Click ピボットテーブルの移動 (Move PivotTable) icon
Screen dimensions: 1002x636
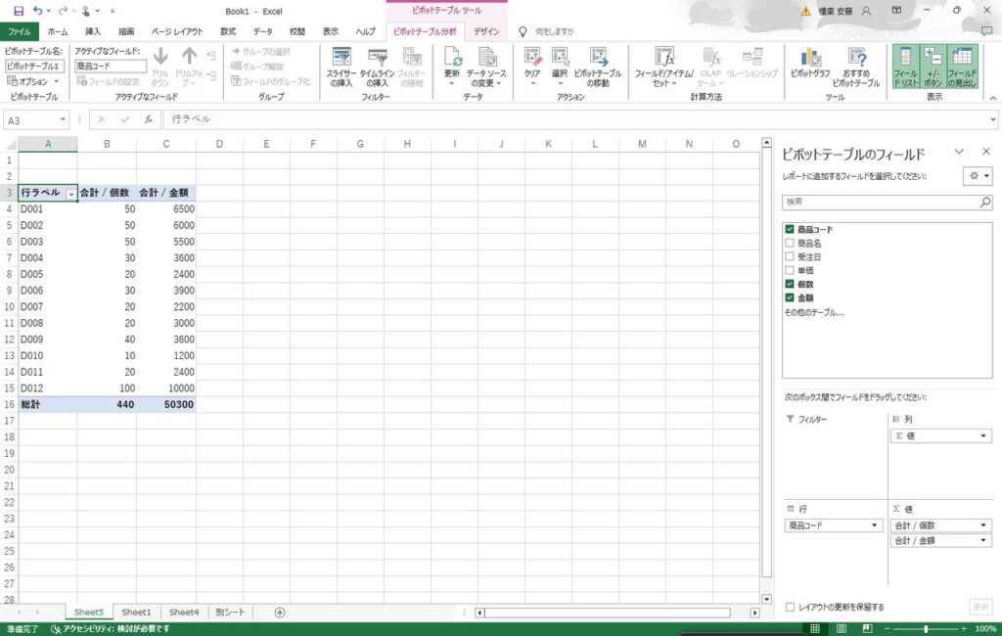[x=597, y=59]
